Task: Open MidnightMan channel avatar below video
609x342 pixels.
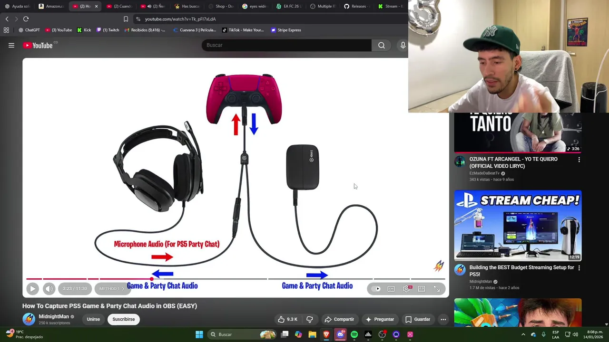Action: pos(29,319)
